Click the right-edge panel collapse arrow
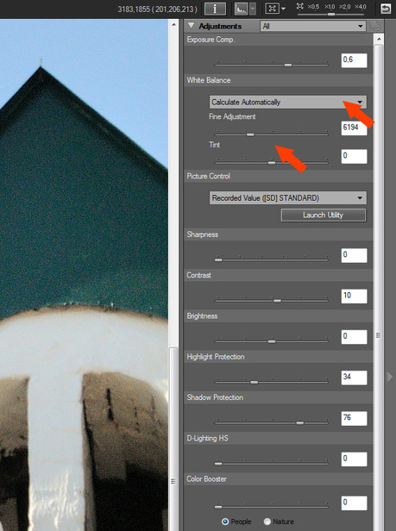The image size is (396, 531). pyautogui.click(x=390, y=377)
